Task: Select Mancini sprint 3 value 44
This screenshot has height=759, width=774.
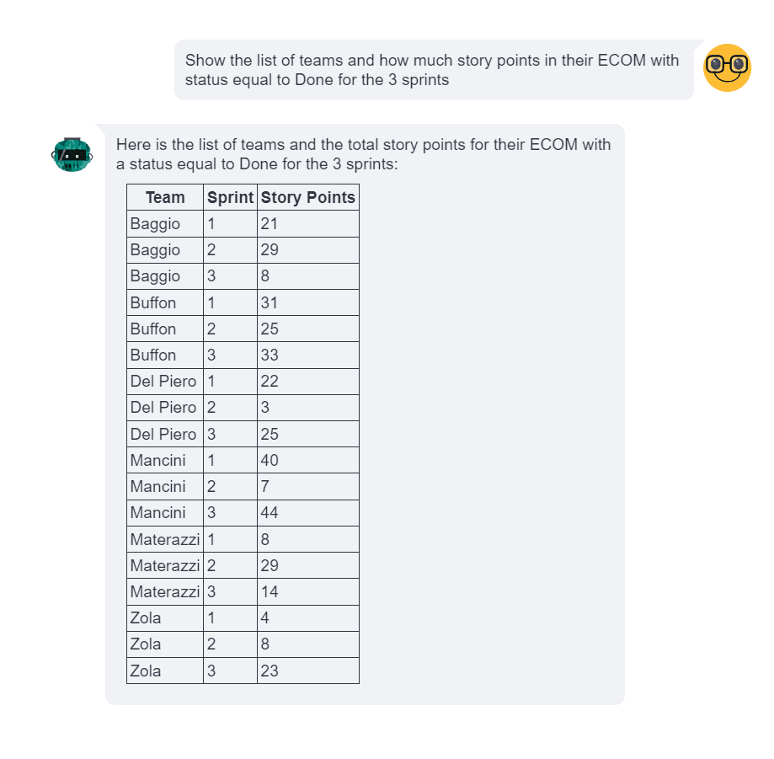Action: click(x=270, y=513)
